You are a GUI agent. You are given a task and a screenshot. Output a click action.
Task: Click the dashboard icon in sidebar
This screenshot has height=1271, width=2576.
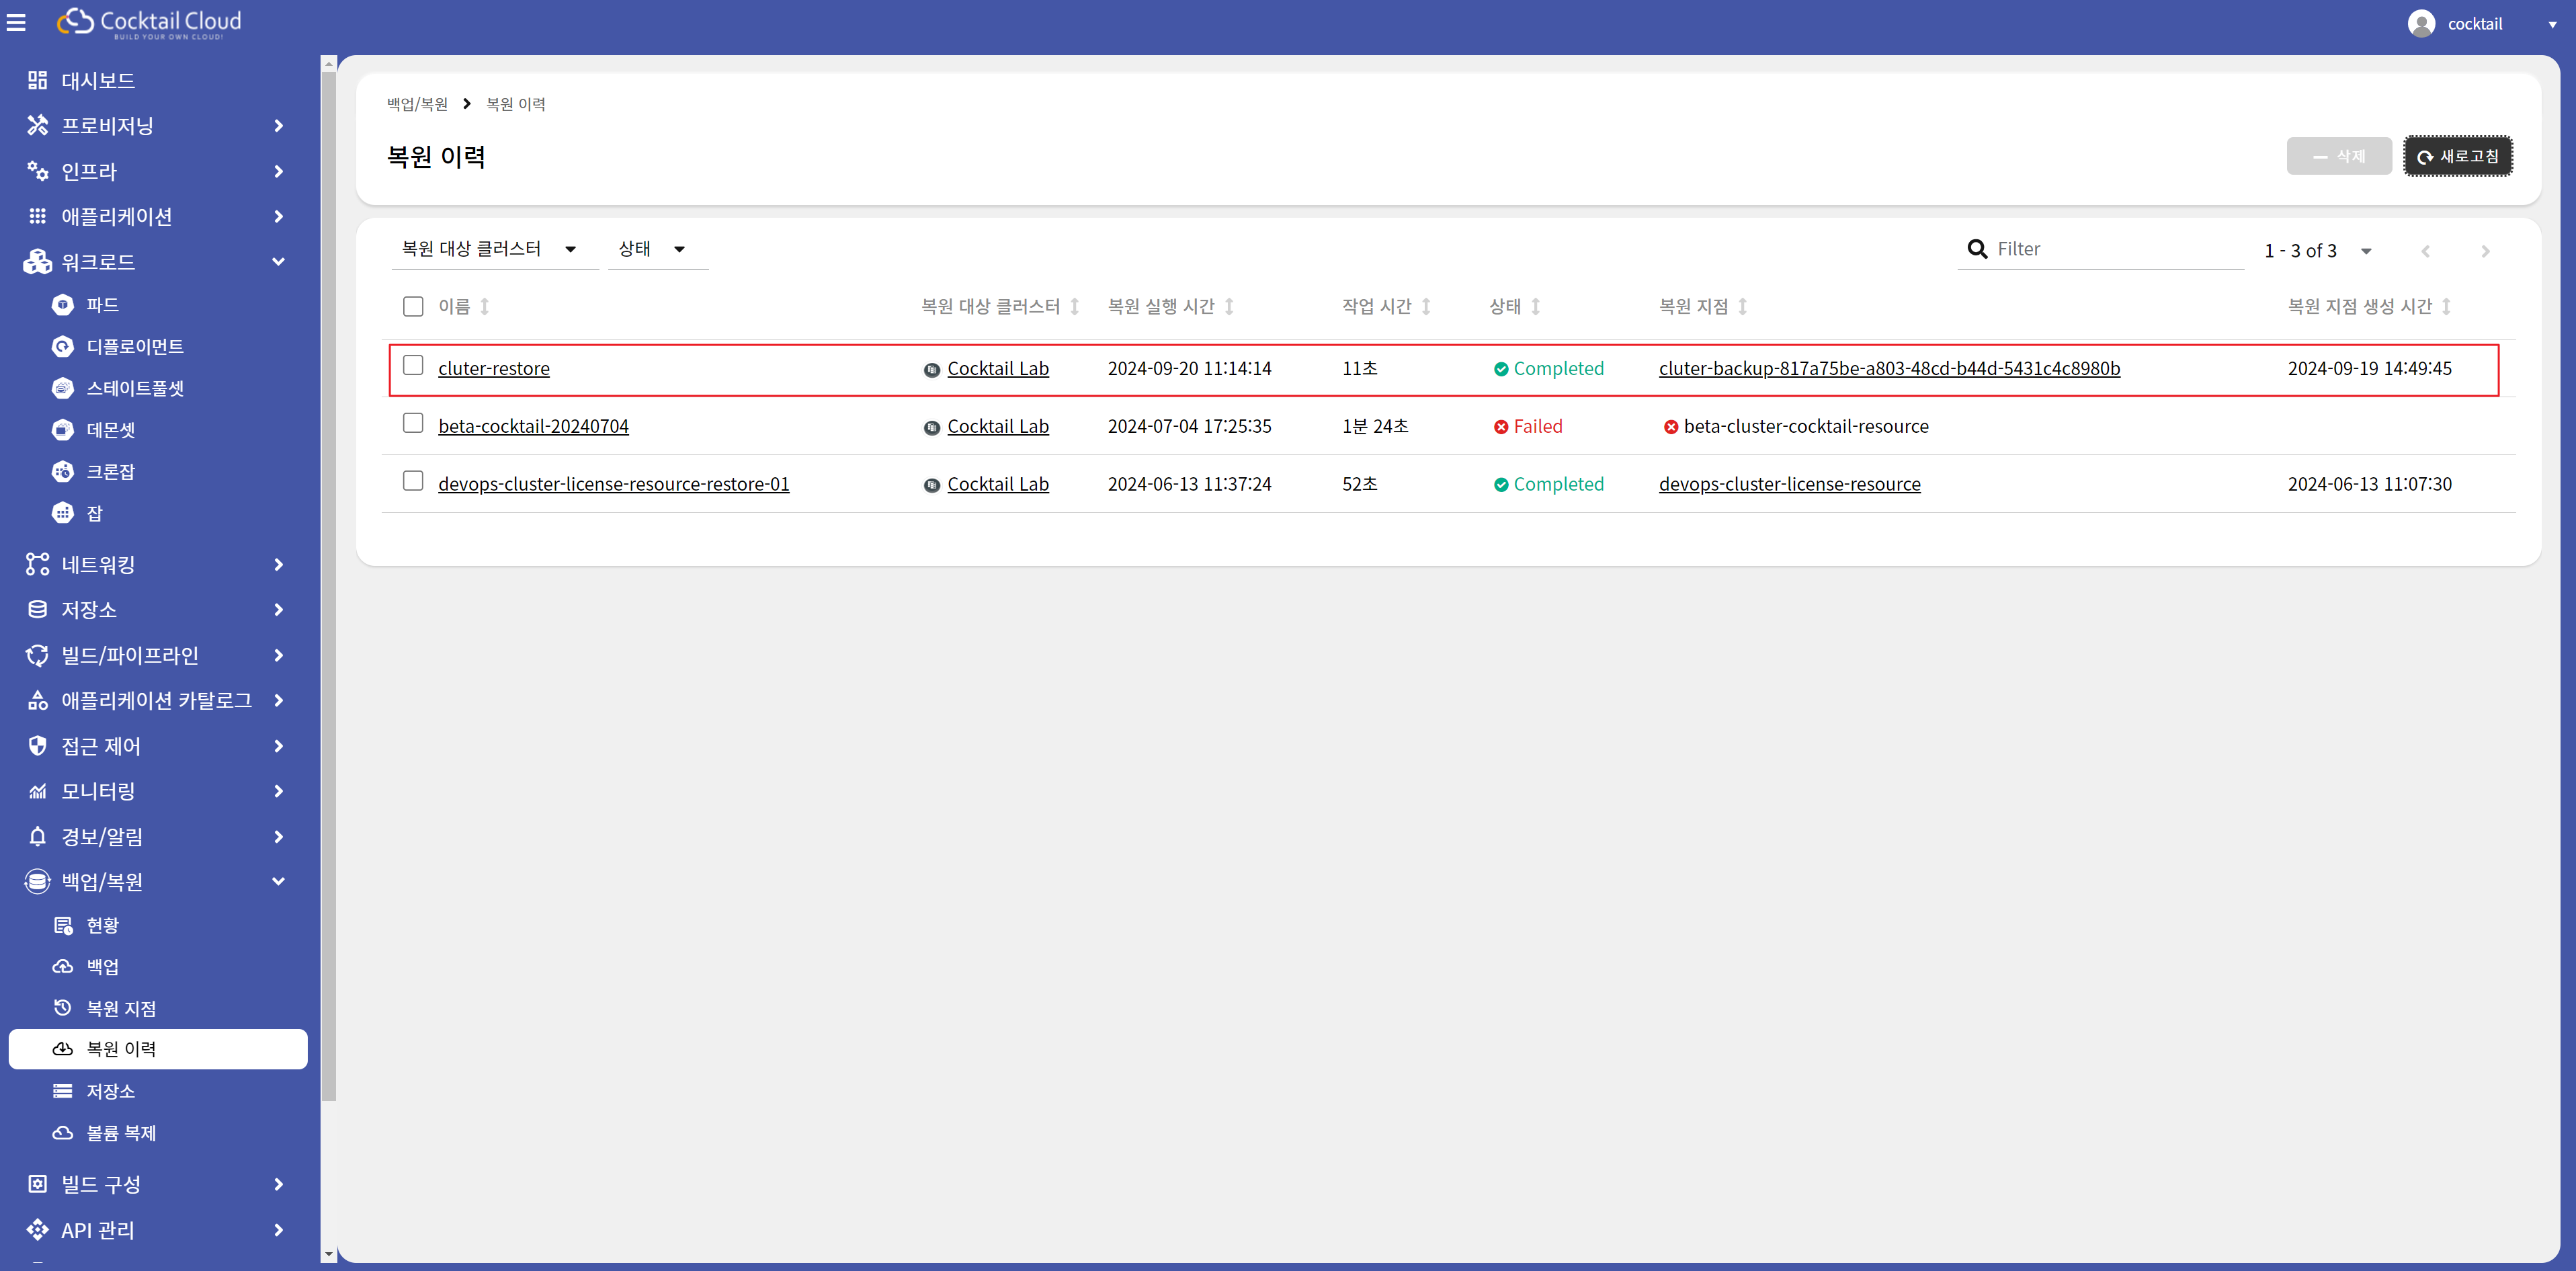37,80
